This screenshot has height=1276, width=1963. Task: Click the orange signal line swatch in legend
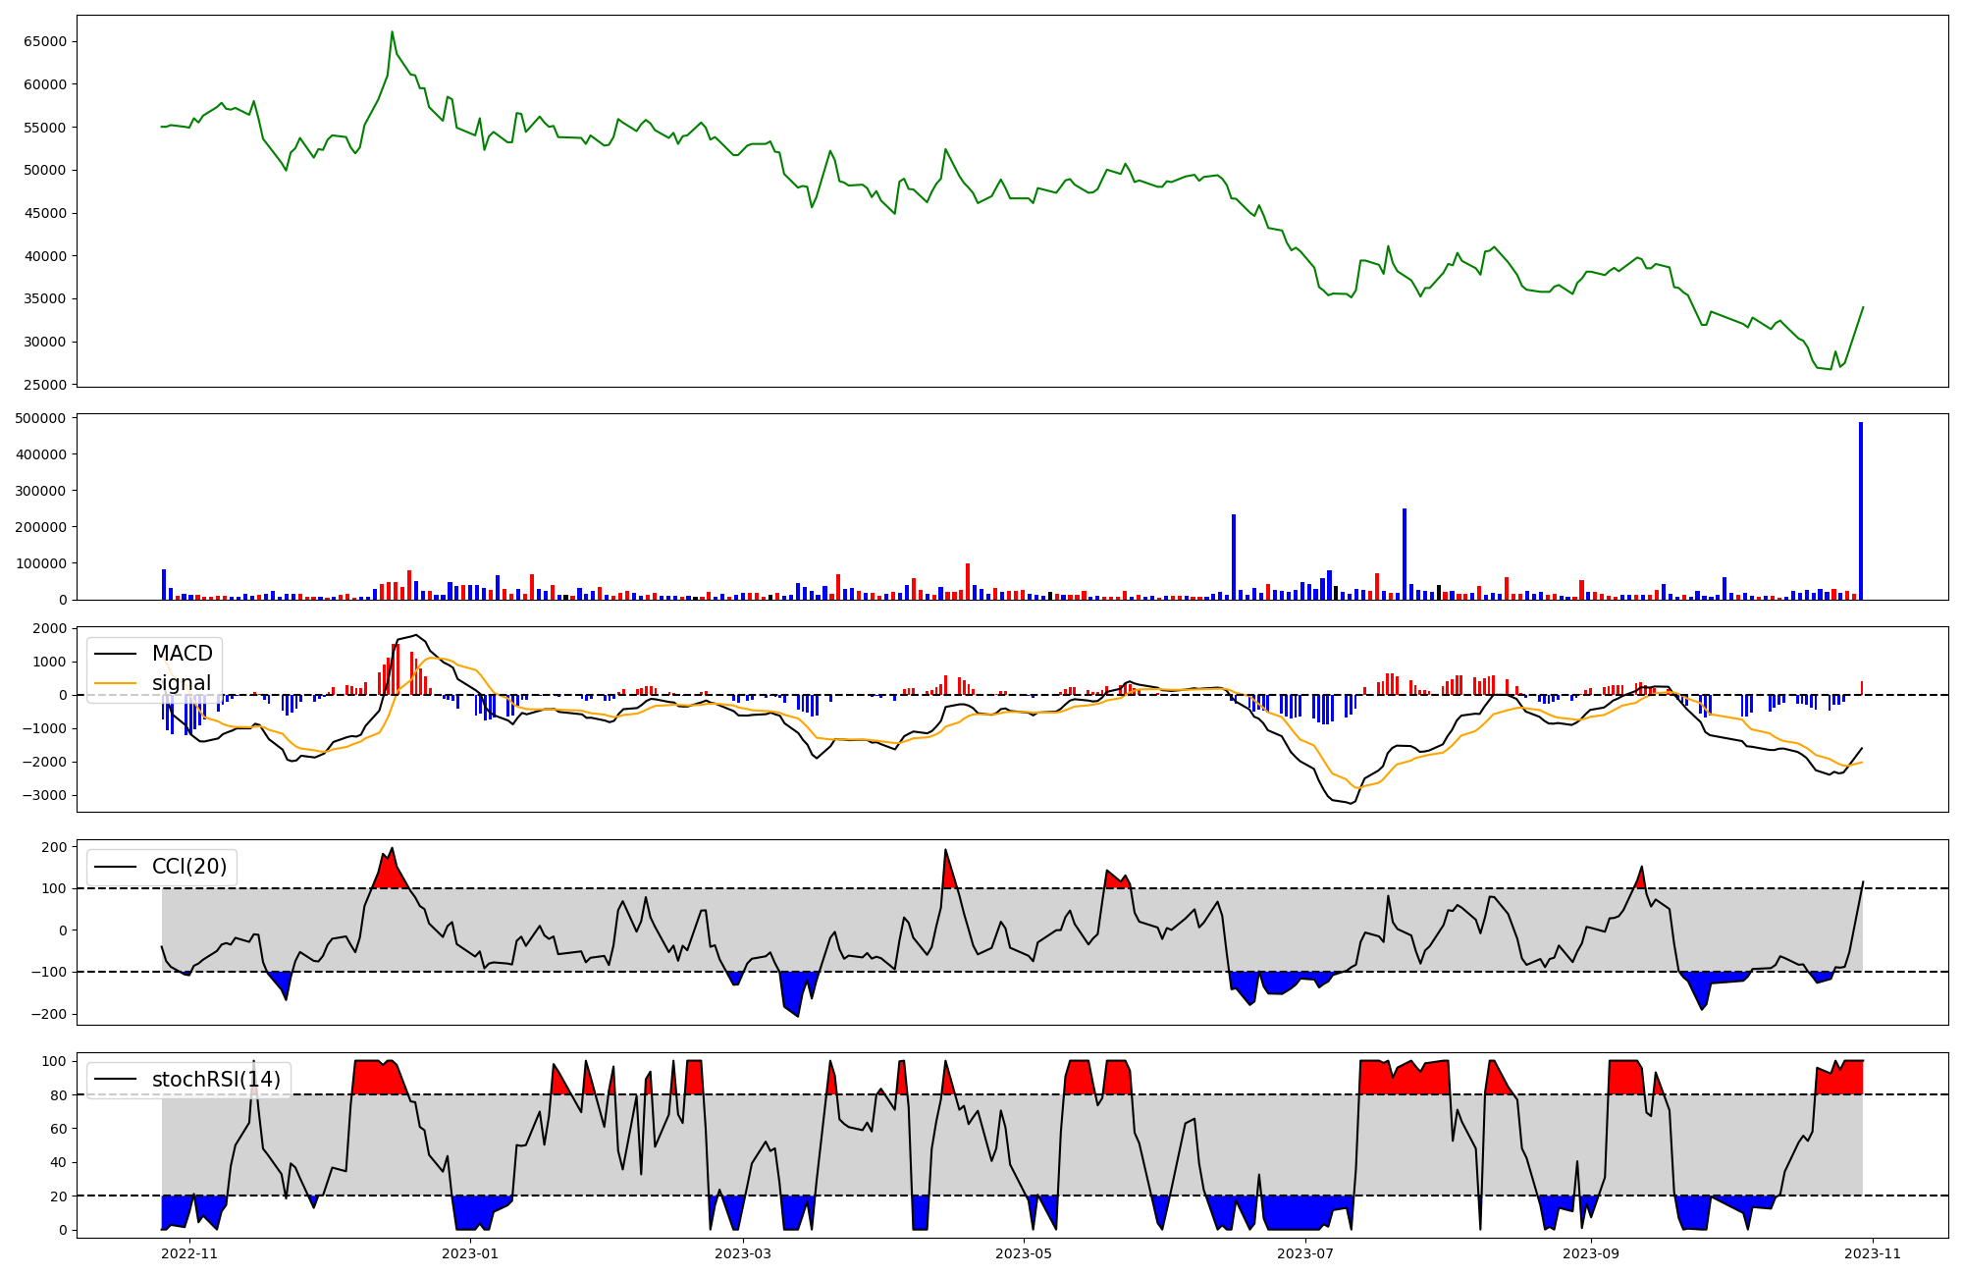(116, 683)
